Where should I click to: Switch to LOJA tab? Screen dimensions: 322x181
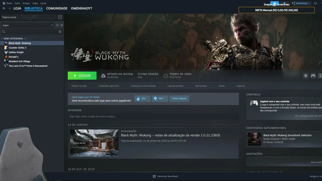coord(17,8)
